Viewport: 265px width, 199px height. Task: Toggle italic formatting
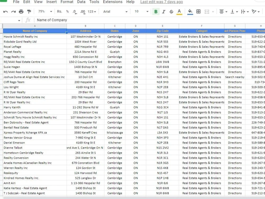click(164, 12)
